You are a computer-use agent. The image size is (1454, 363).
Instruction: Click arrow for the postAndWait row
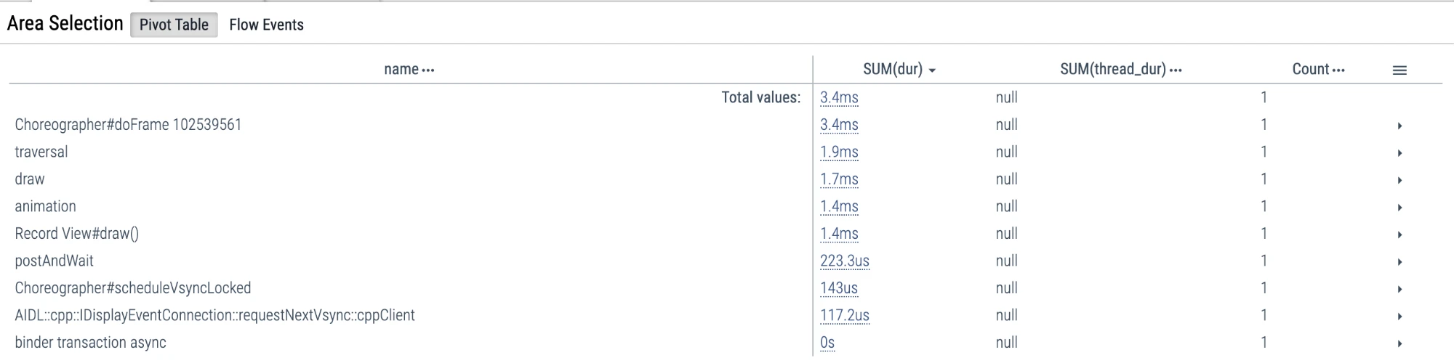pos(1399,262)
